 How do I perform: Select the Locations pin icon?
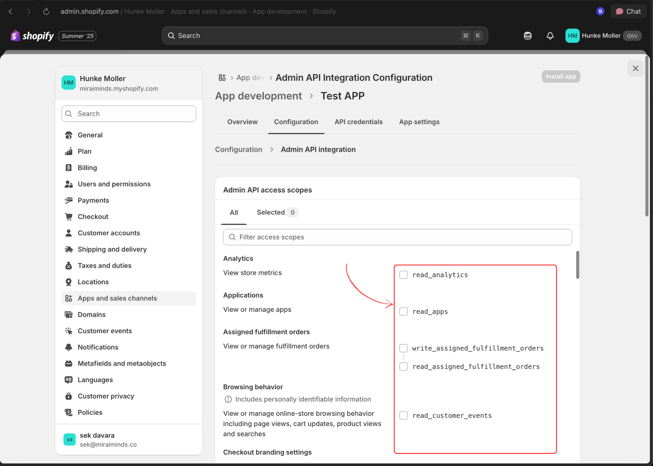point(69,282)
